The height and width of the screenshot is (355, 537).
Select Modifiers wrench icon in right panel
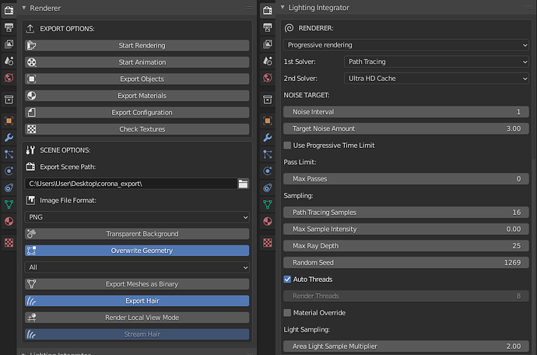[x=268, y=138]
